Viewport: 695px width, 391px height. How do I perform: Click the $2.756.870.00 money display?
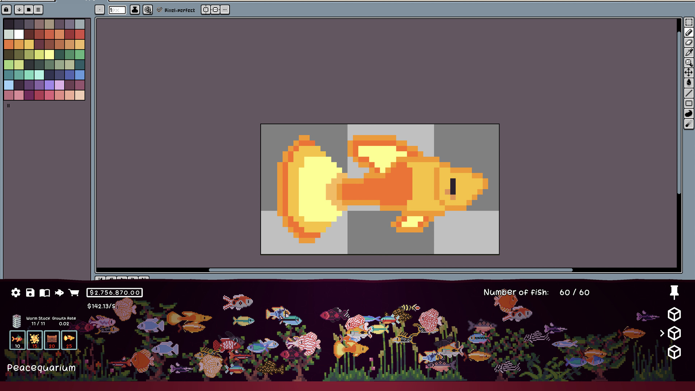click(115, 293)
